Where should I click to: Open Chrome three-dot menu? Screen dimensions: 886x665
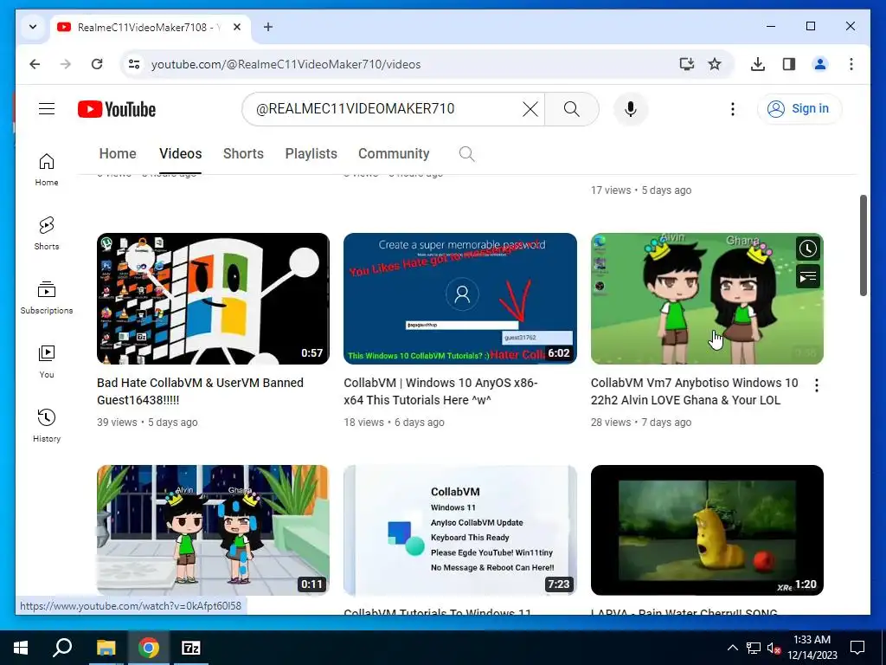click(851, 64)
